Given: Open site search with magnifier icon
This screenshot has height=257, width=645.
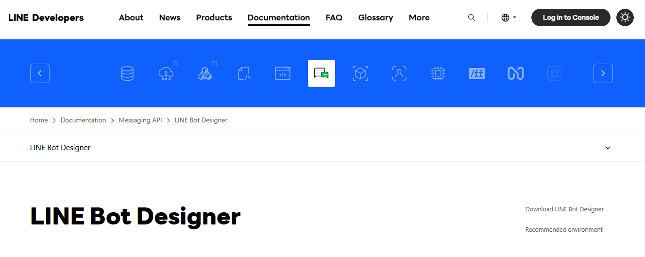Looking at the screenshot, I should pos(472,17).
